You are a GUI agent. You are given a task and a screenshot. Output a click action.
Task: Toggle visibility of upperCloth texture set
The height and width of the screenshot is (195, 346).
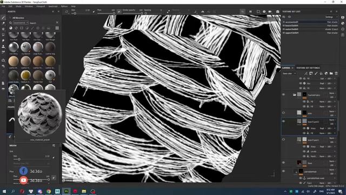tap(284, 32)
